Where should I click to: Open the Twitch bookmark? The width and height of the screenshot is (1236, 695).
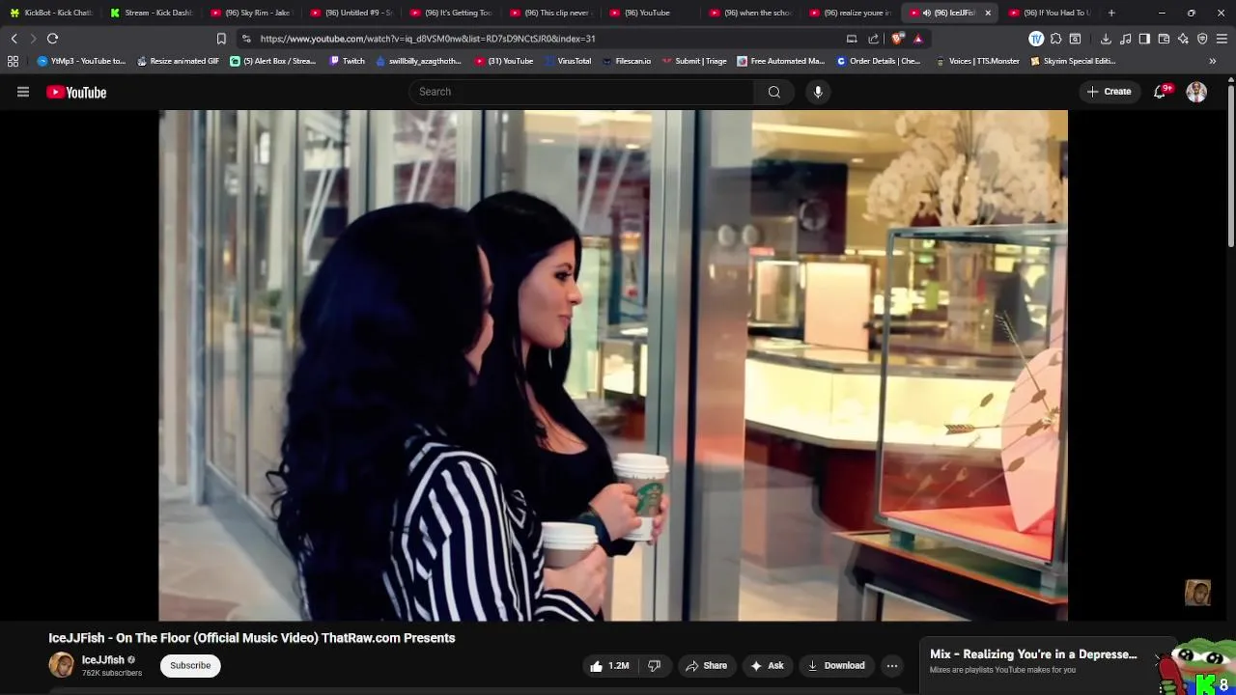coord(348,61)
